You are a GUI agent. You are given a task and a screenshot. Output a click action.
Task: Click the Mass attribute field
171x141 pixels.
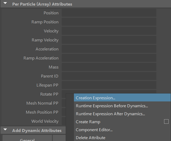point(109,67)
